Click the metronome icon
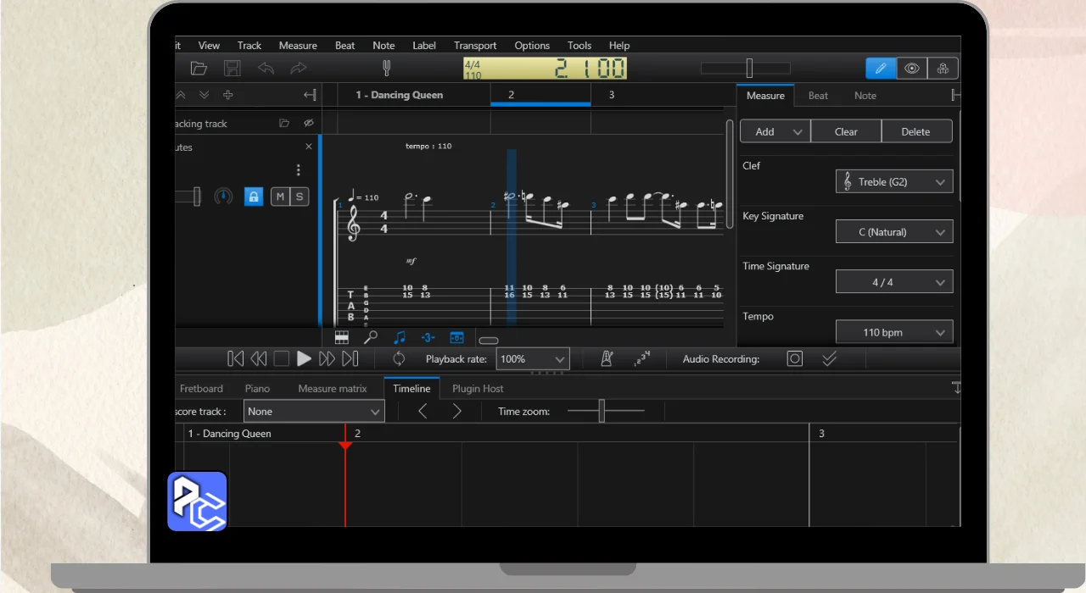 pos(607,359)
